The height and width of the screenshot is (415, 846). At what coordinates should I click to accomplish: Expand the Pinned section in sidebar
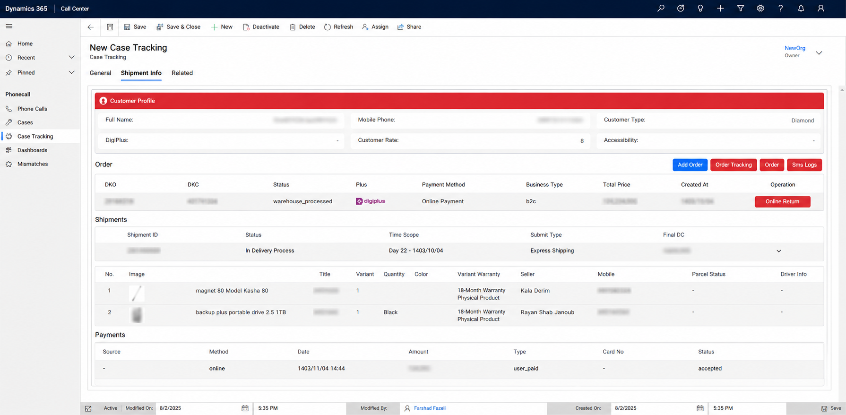(x=72, y=73)
